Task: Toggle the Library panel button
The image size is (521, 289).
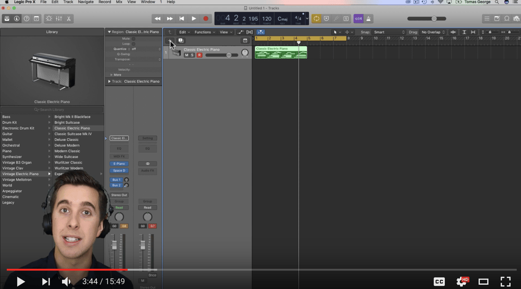Action: 7,19
